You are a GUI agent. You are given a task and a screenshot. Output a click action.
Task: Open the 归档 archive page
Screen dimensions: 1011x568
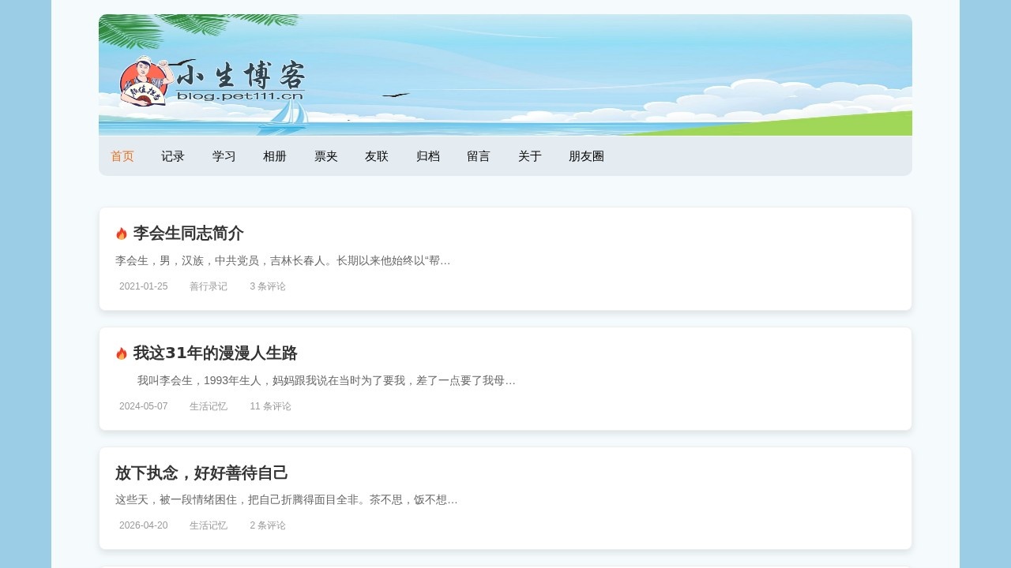coord(428,156)
